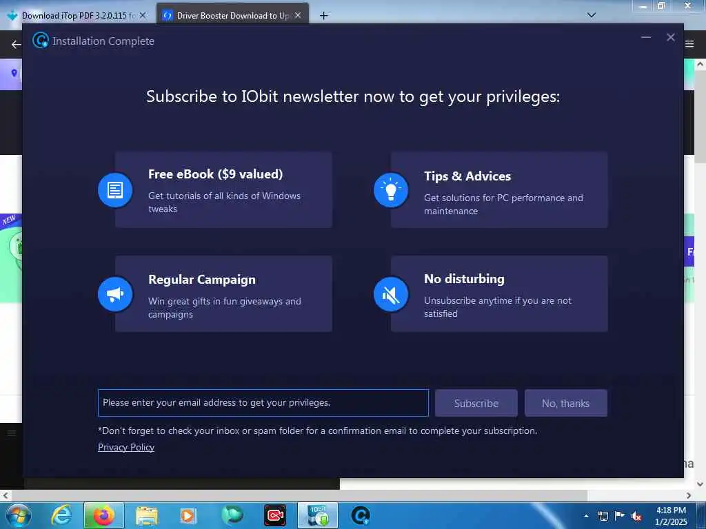Click the Regular Campaign megaphone icon

click(115, 294)
